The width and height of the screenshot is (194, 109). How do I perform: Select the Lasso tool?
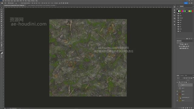2,12
